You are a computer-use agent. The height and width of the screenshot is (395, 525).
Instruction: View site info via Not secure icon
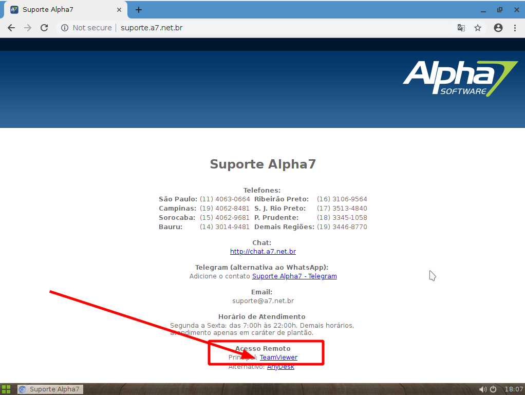point(65,28)
